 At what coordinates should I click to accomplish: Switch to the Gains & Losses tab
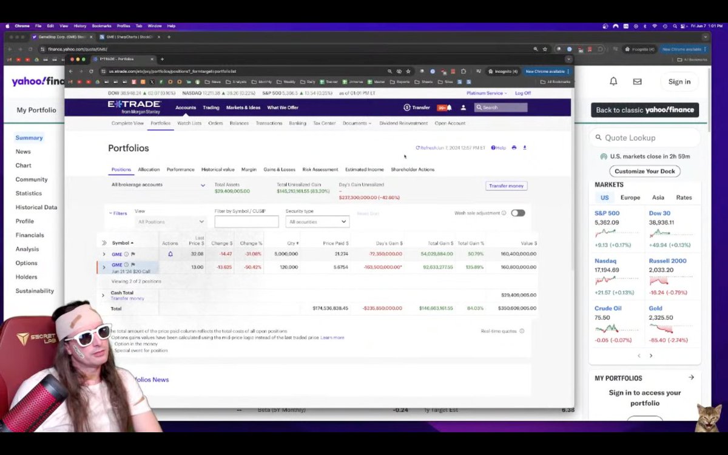(279, 169)
